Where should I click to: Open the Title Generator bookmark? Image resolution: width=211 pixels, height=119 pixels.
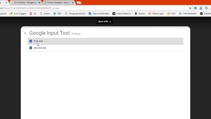(188, 14)
